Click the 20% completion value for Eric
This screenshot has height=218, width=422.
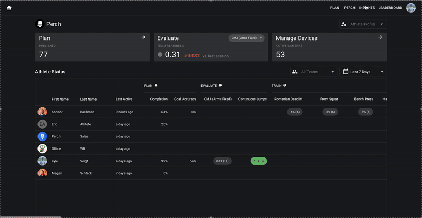coord(165,124)
